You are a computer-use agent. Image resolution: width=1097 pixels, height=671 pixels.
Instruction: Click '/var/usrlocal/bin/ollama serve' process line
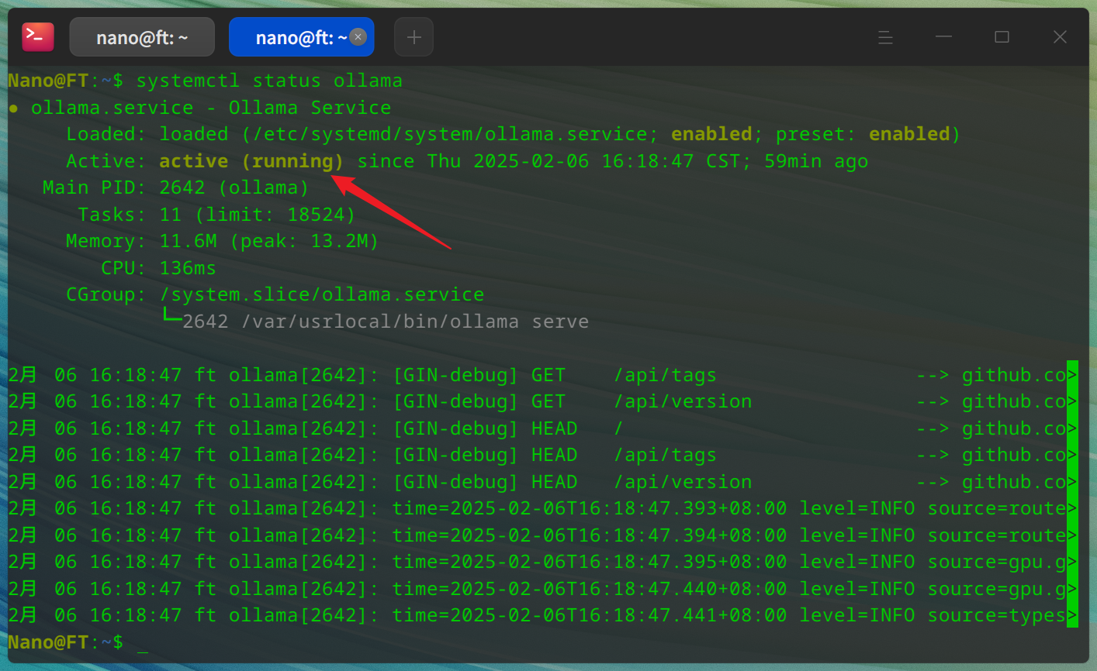(415, 322)
